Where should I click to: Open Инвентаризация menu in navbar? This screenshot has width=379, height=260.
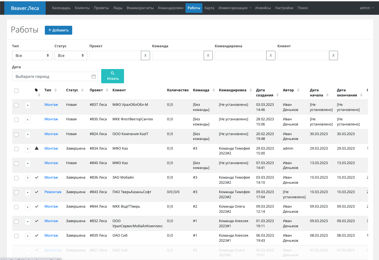235,8
